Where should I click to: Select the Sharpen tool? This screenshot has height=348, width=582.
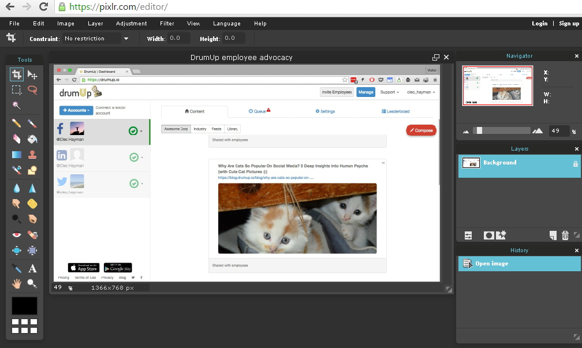coord(32,188)
